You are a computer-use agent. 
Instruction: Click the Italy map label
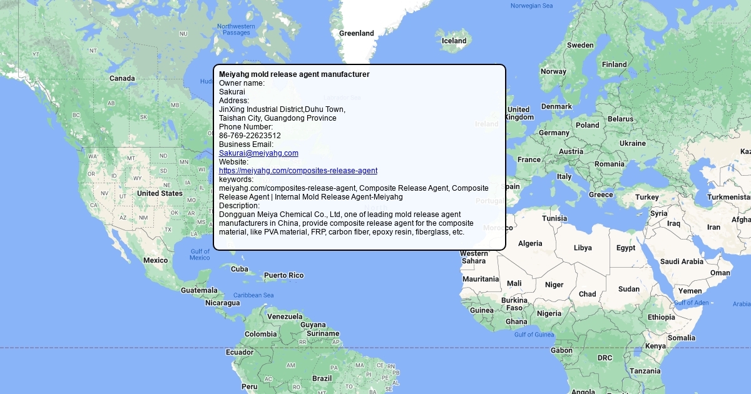(564, 177)
